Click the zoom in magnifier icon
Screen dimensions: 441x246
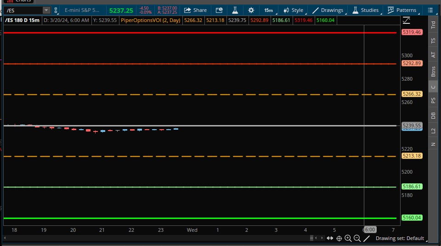pos(348,238)
